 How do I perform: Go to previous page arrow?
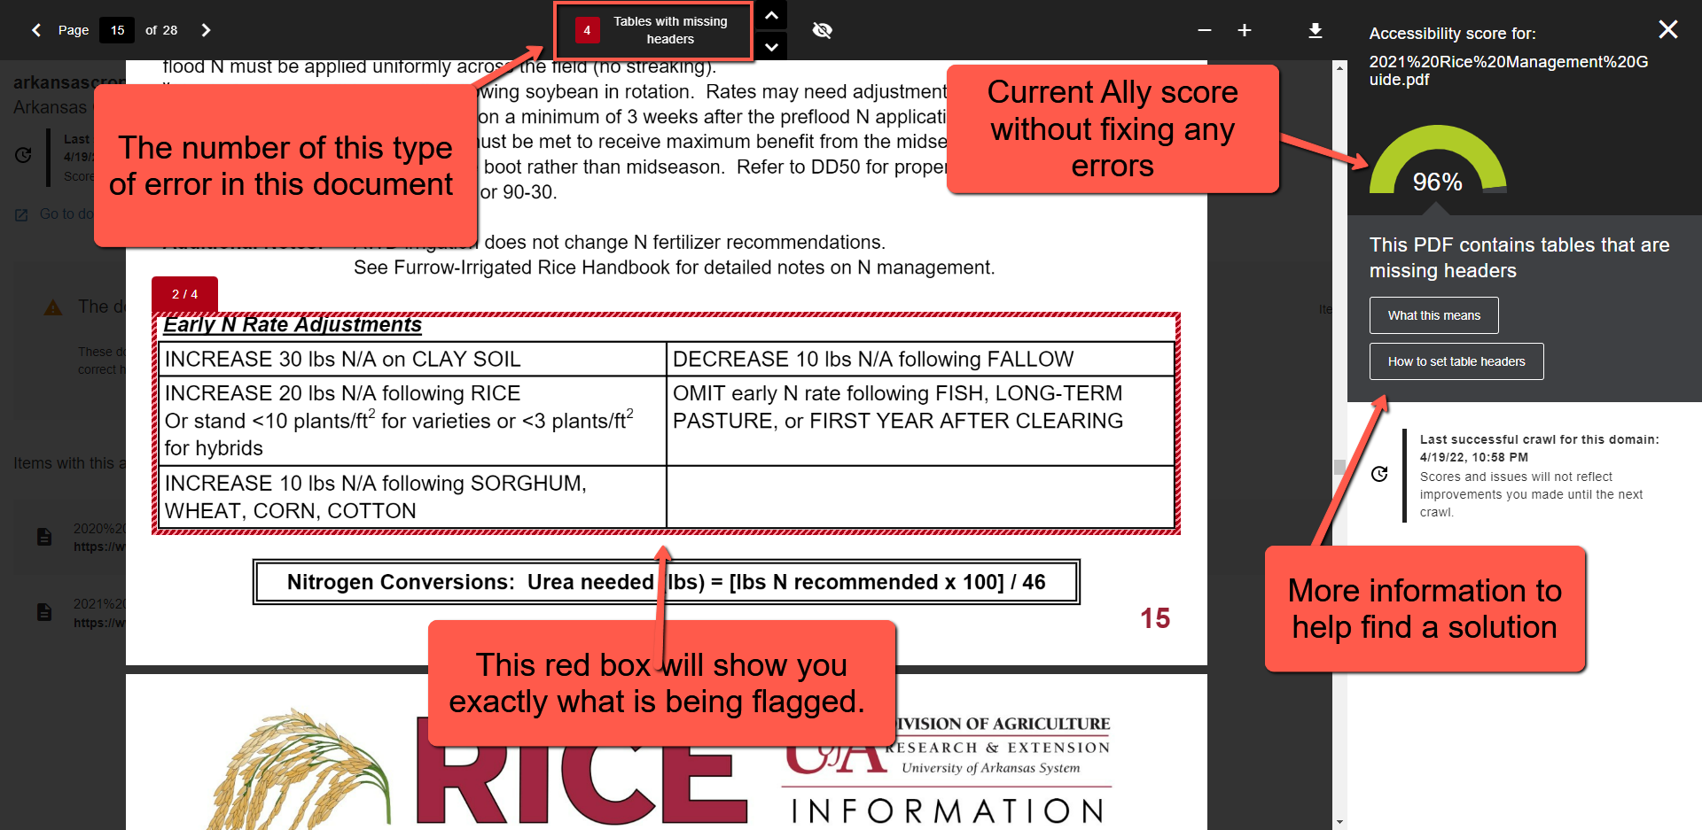(36, 30)
